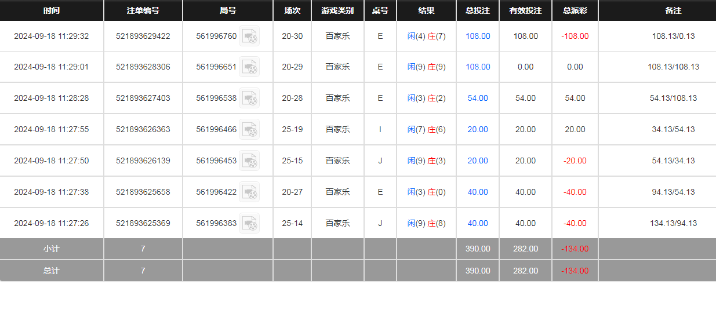
Task: Click result 闲(4) 庄(7) in first row
Action: pyautogui.click(x=426, y=36)
